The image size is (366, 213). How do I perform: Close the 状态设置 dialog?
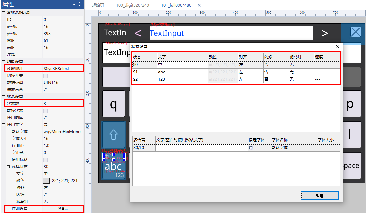coord(338,47)
